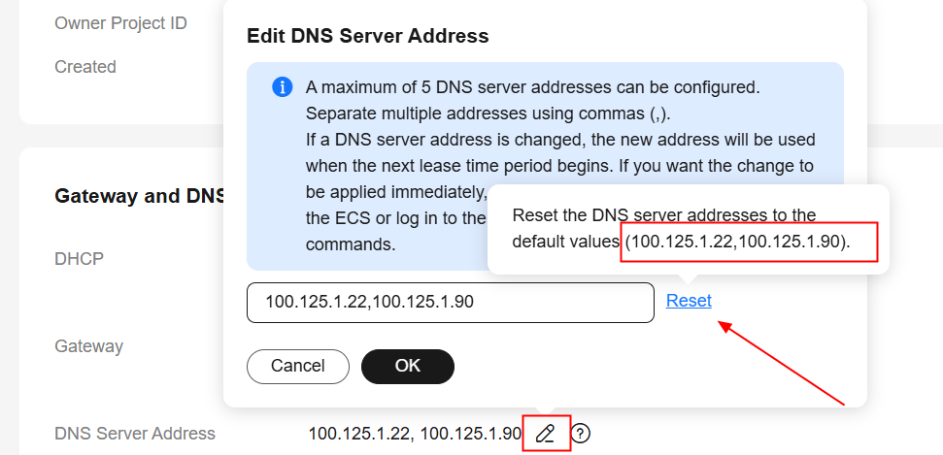Click the Edit DNS Server Address dialog title
Image resolution: width=943 pixels, height=455 pixels.
tap(367, 37)
